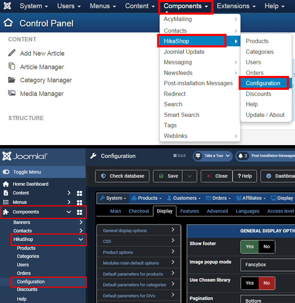
Task: Click the wrench icon beside the Configuration title
Action: 93,156
